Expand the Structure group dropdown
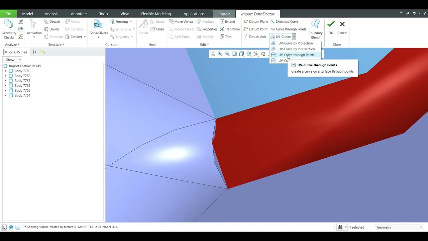 56,45
